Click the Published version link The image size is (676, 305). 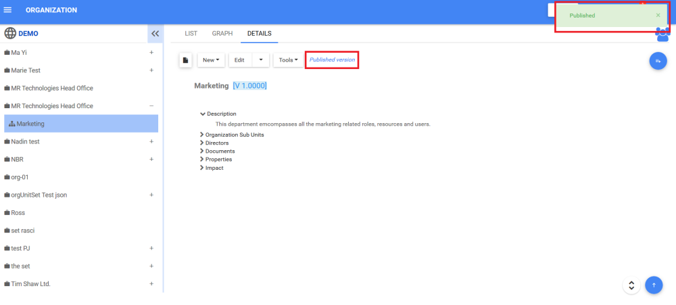pos(332,60)
